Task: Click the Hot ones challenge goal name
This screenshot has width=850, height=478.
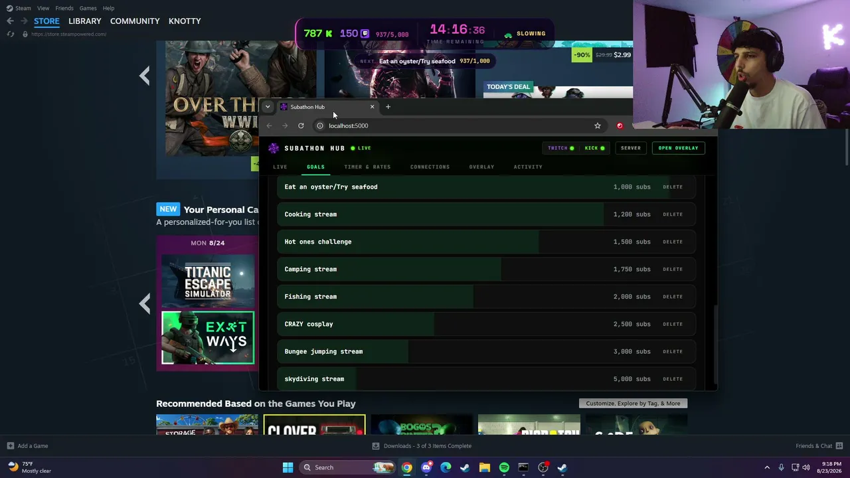Action: tap(318, 242)
